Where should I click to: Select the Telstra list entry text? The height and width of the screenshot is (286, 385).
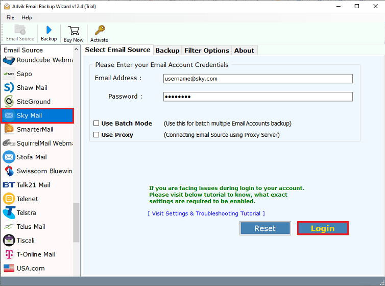point(26,212)
